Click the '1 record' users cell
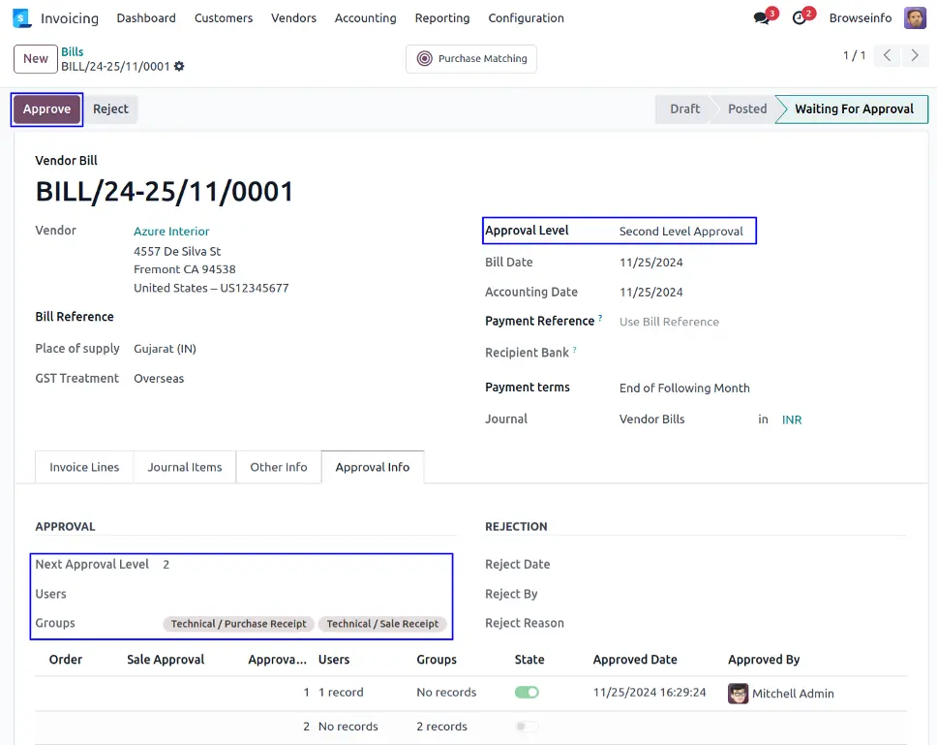937x745 pixels. point(341,693)
